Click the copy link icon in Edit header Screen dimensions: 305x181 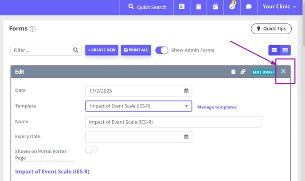(x=243, y=72)
